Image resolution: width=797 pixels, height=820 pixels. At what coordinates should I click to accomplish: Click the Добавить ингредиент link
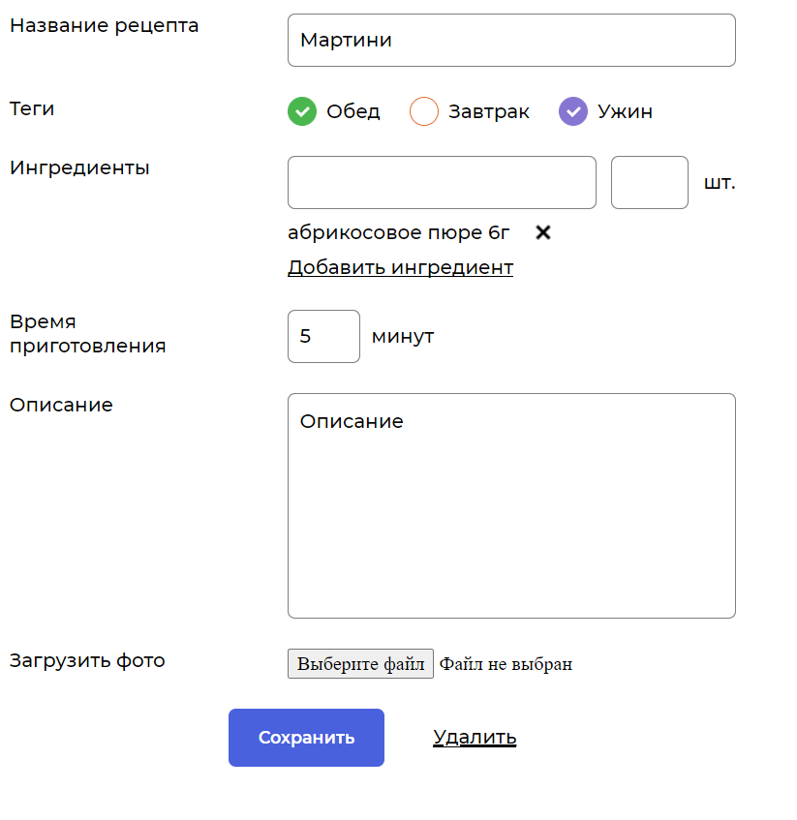400,267
